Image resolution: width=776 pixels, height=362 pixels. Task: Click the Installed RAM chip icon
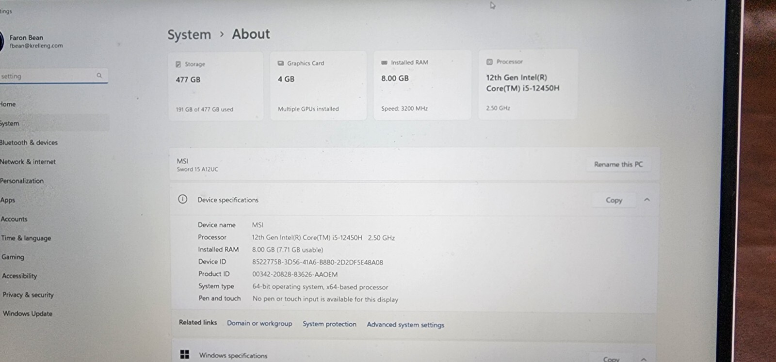click(x=384, y=63)
